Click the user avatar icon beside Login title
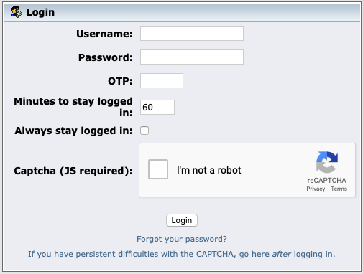 [17, 12]
